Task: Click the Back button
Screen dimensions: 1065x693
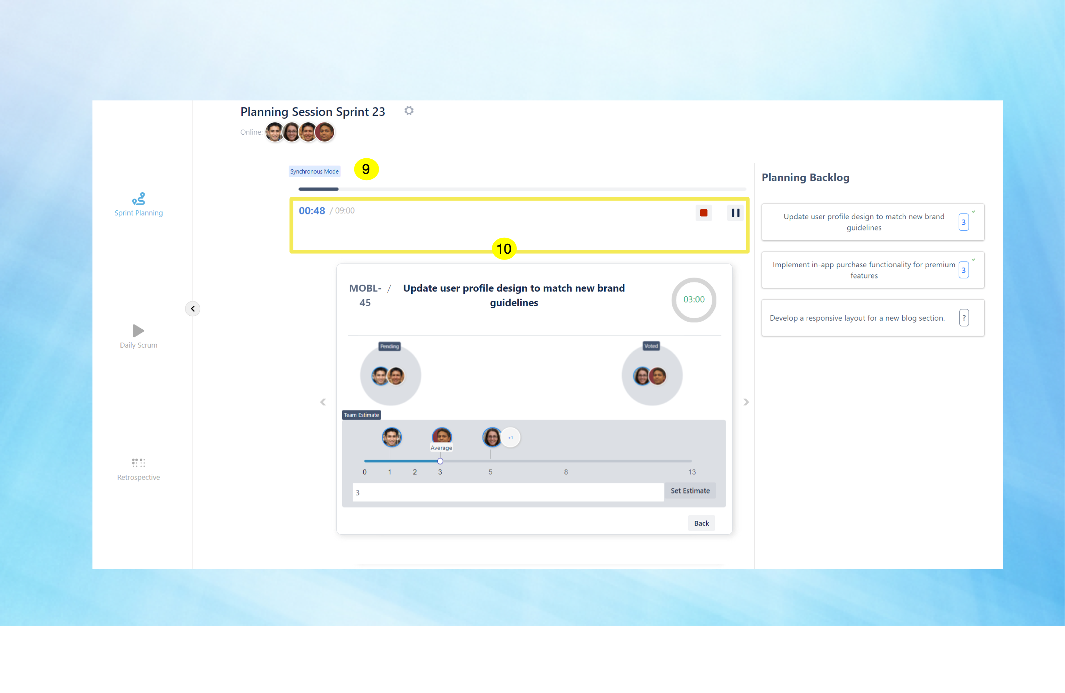Action: pos(701,523)
